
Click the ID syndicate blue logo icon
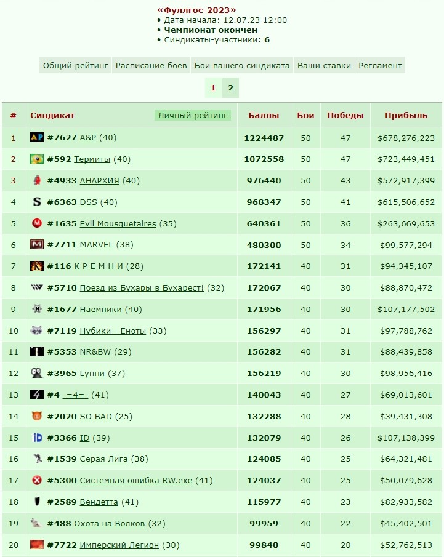click(37, 438)
